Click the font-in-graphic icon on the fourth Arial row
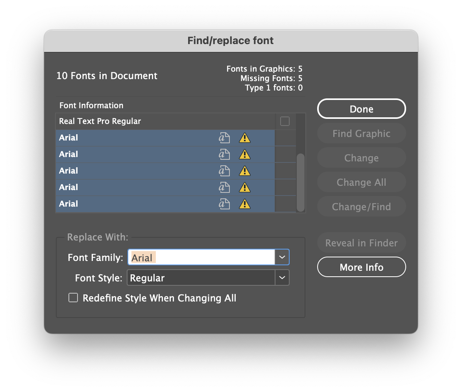This screenshot has height=392, width=462. tap(224, 188)
